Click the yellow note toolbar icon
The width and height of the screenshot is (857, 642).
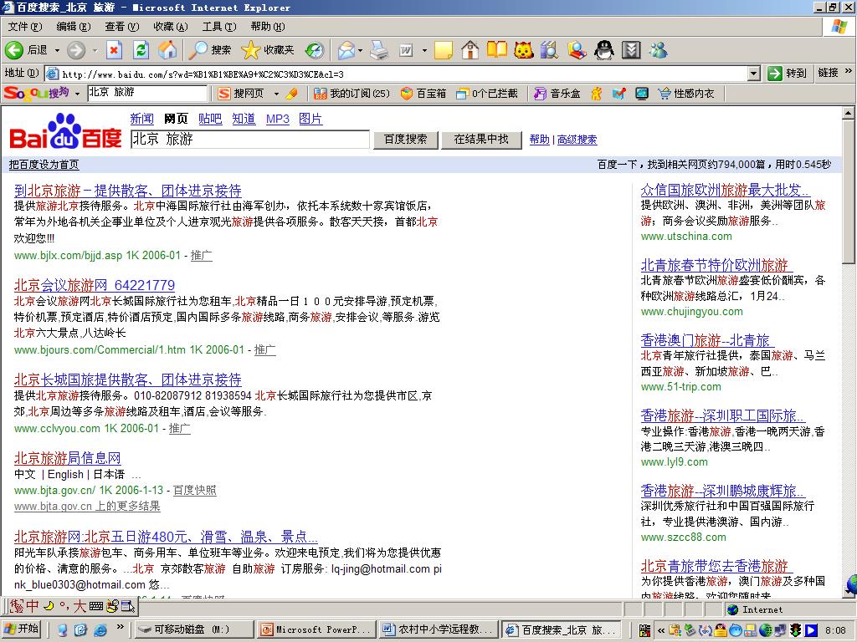coord(444,50)
